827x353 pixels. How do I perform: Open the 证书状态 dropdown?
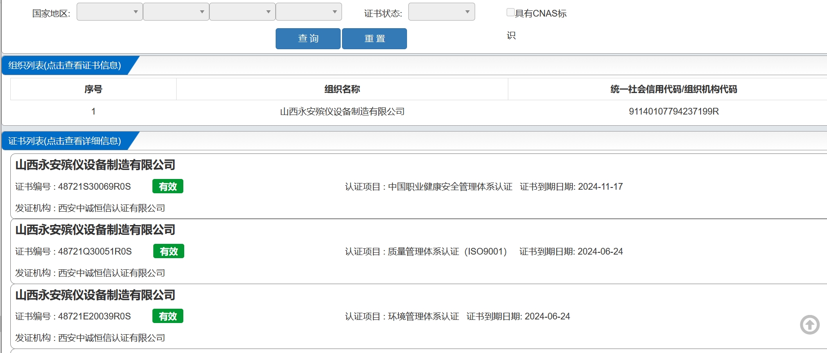click(x=442, y=12)
